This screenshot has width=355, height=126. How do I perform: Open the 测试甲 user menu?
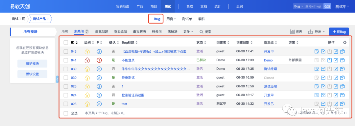click(x=342, y=7)
